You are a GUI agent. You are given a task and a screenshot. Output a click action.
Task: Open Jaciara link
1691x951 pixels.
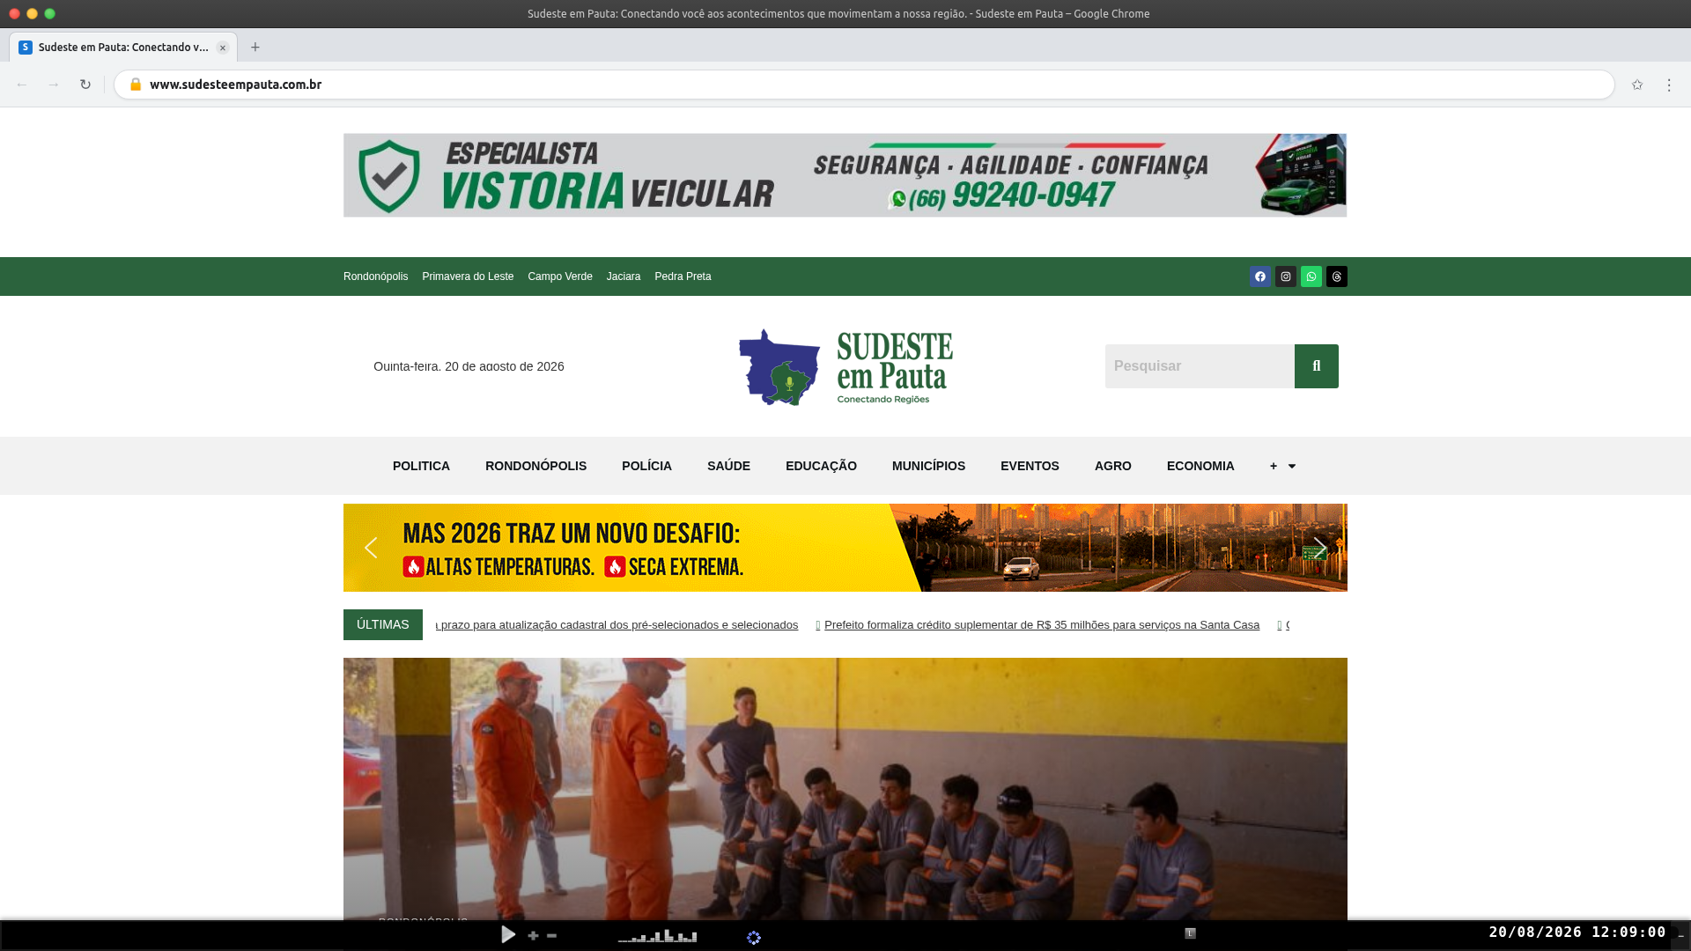[x=624, y=276]
